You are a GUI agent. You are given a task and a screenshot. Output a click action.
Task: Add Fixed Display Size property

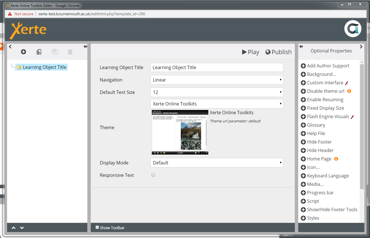pos(323,108)
